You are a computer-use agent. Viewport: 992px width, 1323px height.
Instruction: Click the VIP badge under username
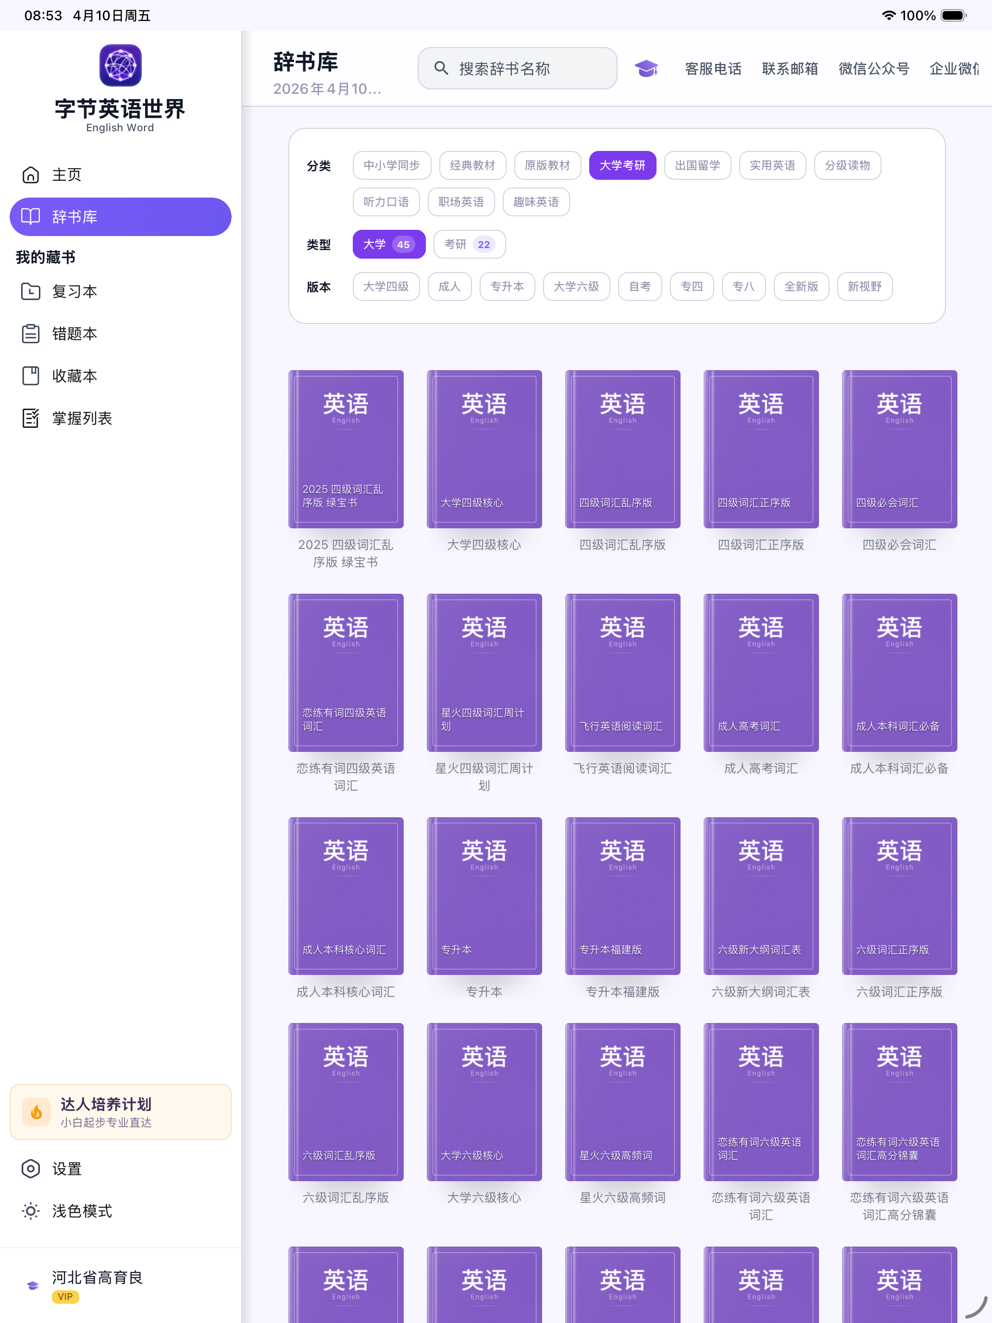65,1297
